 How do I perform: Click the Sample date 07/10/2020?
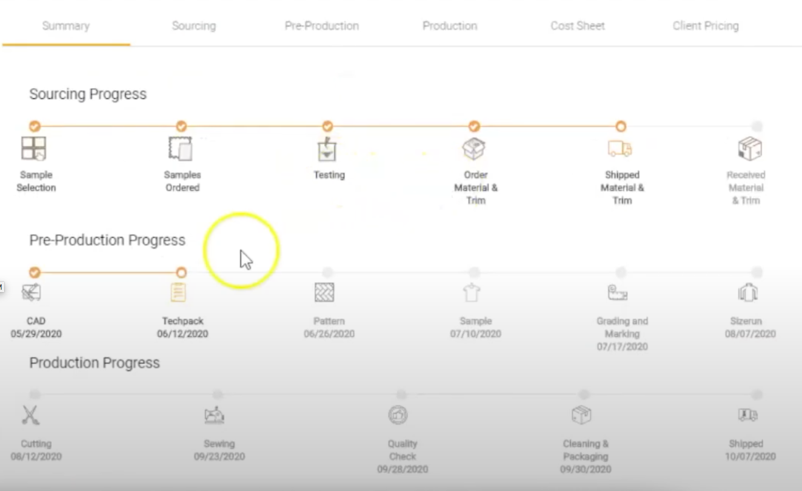pos(476,334)
